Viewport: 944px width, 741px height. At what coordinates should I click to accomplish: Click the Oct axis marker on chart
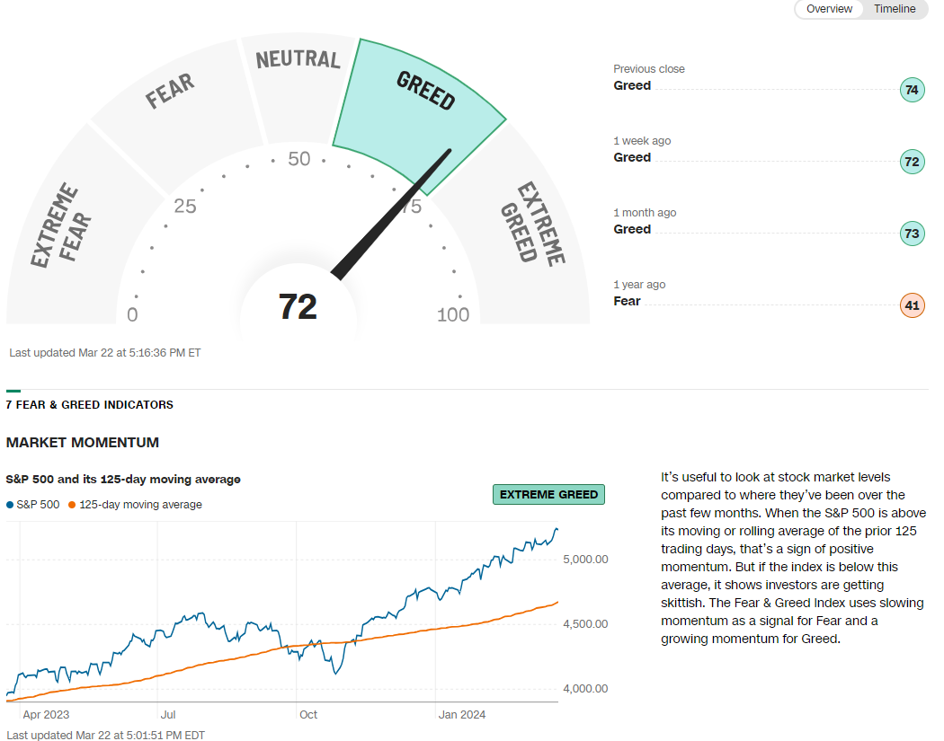point(308,715)
